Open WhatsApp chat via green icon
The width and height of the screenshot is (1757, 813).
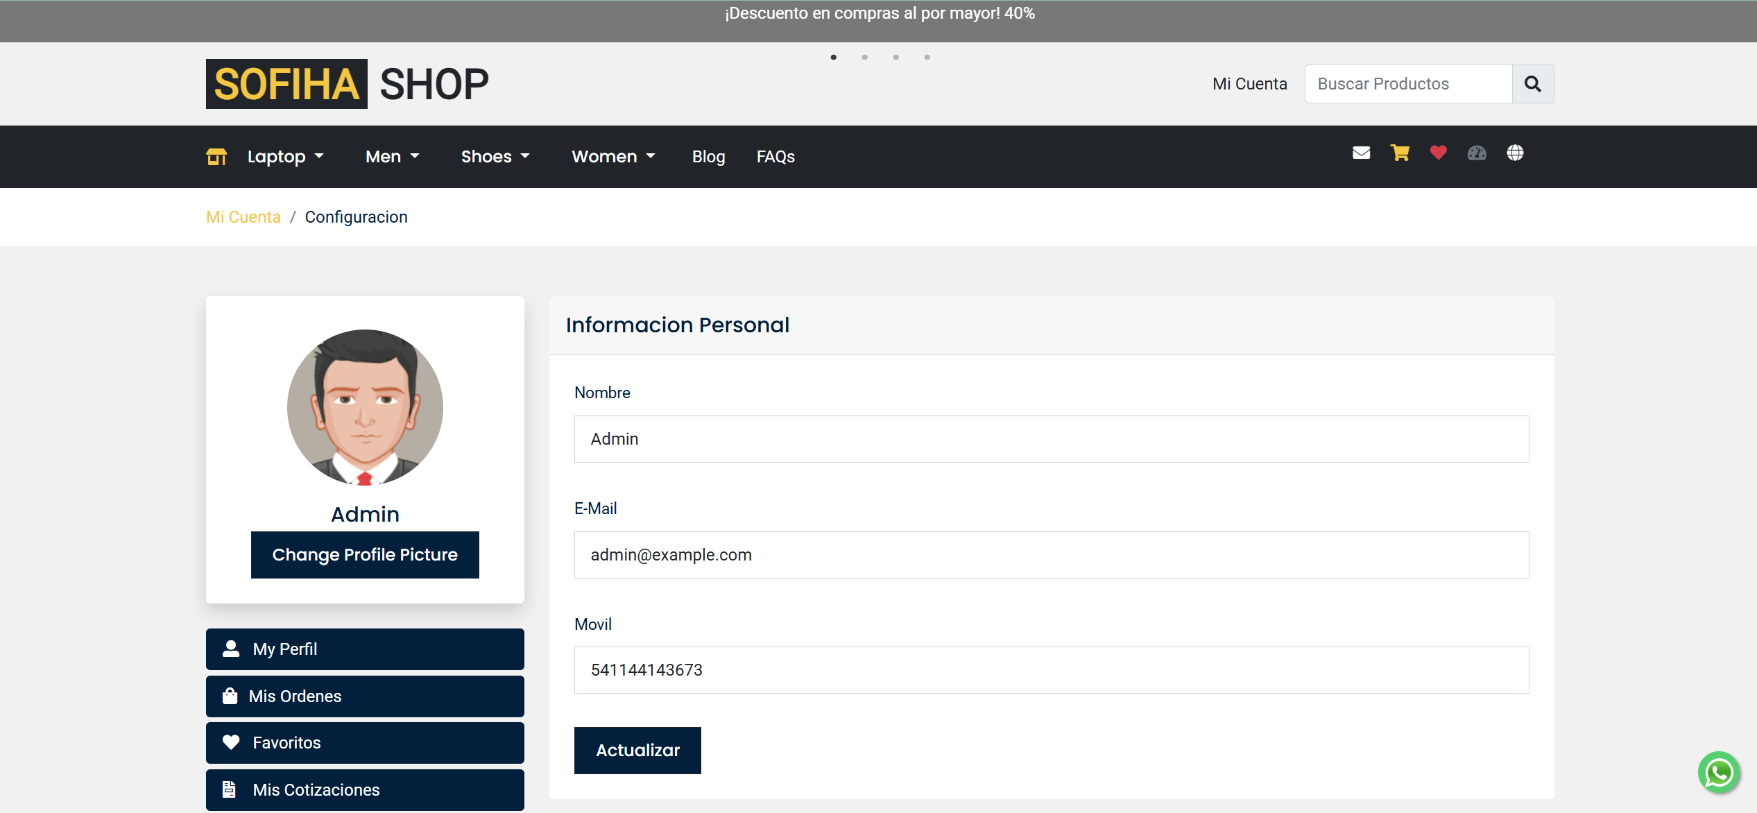[x=1718, y=772]
